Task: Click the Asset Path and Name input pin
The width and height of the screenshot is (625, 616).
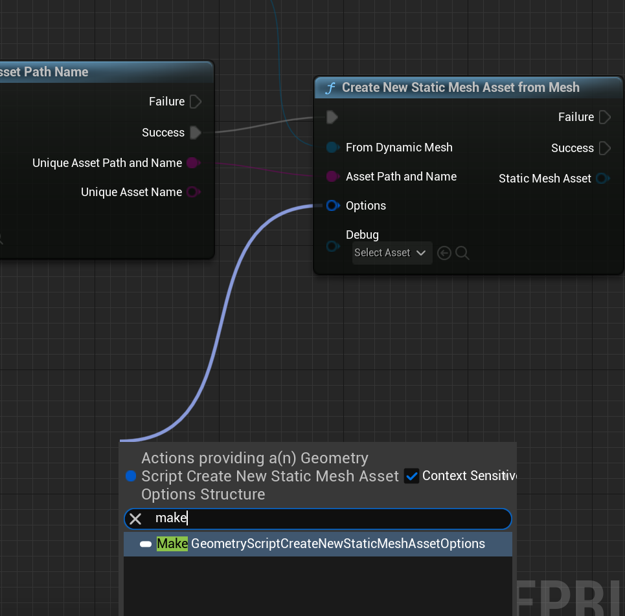Action: click(332, 177)
